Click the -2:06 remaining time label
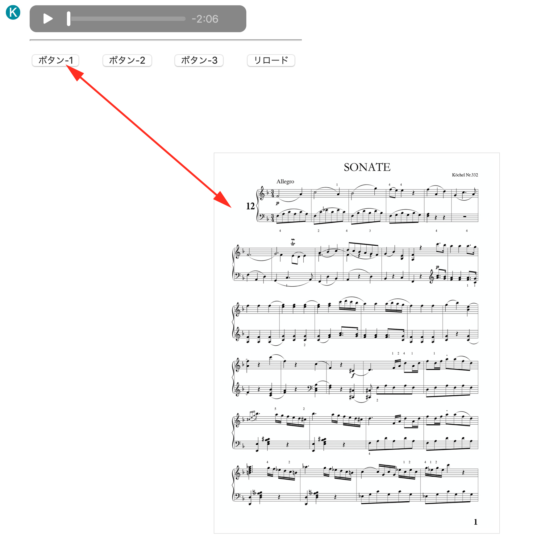This screenshot has width=537, height=537. click(205, 19)
